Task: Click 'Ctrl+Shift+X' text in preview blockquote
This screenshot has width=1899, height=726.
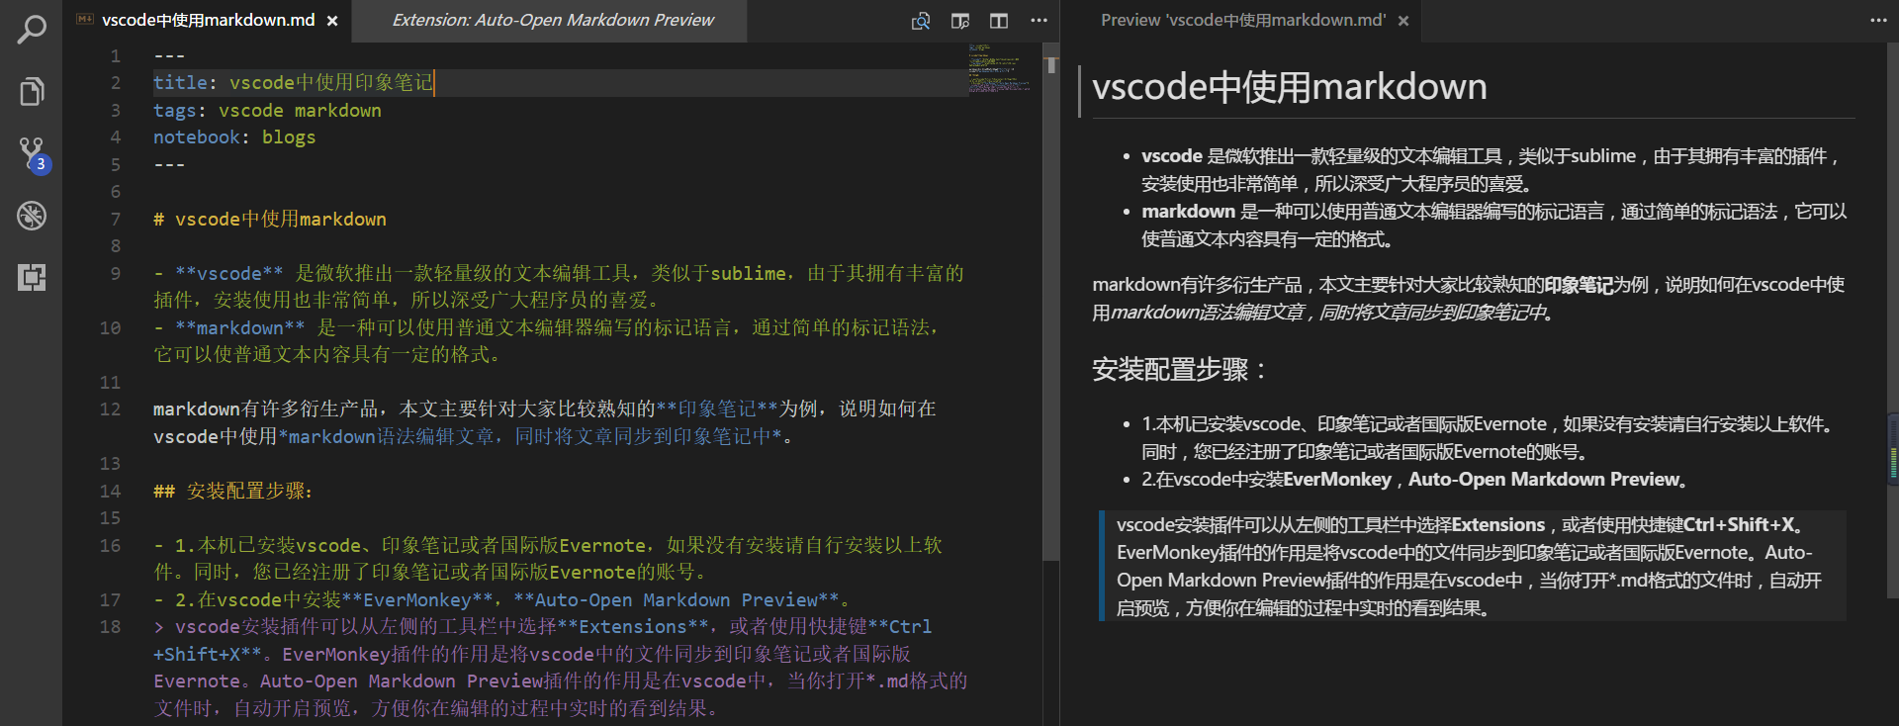Action: [x=1738, y=525]
